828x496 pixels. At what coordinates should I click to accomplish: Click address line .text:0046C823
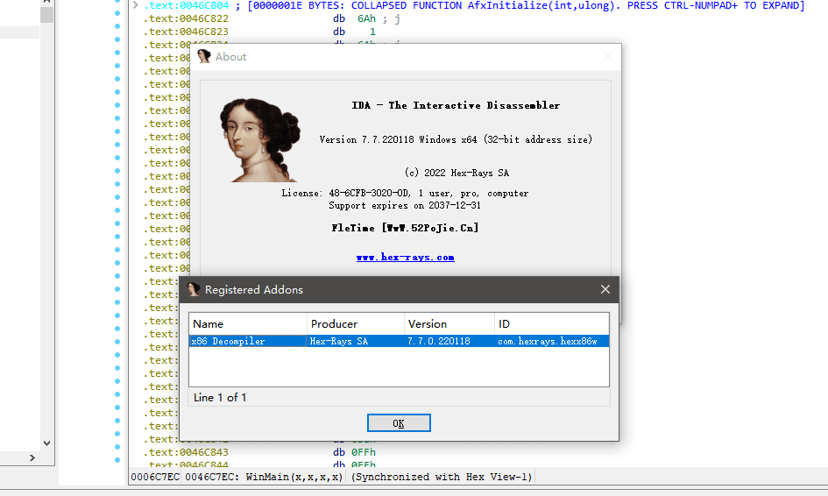[x=186, y=32]
